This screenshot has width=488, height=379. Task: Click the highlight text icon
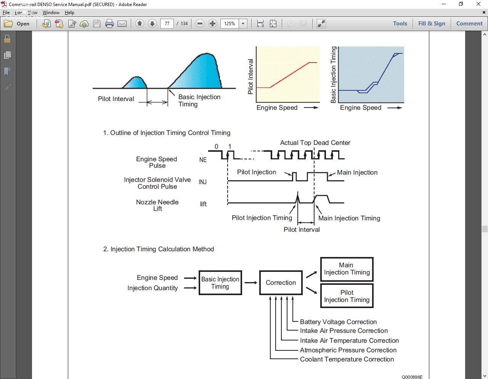(x=303, y=24)
